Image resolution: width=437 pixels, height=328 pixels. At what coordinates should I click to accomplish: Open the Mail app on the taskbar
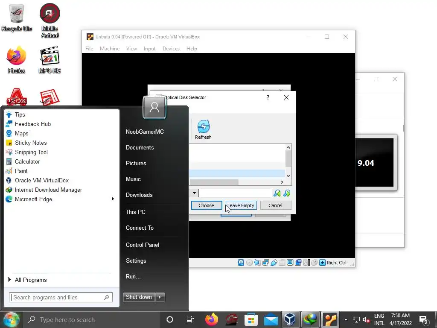271,319
